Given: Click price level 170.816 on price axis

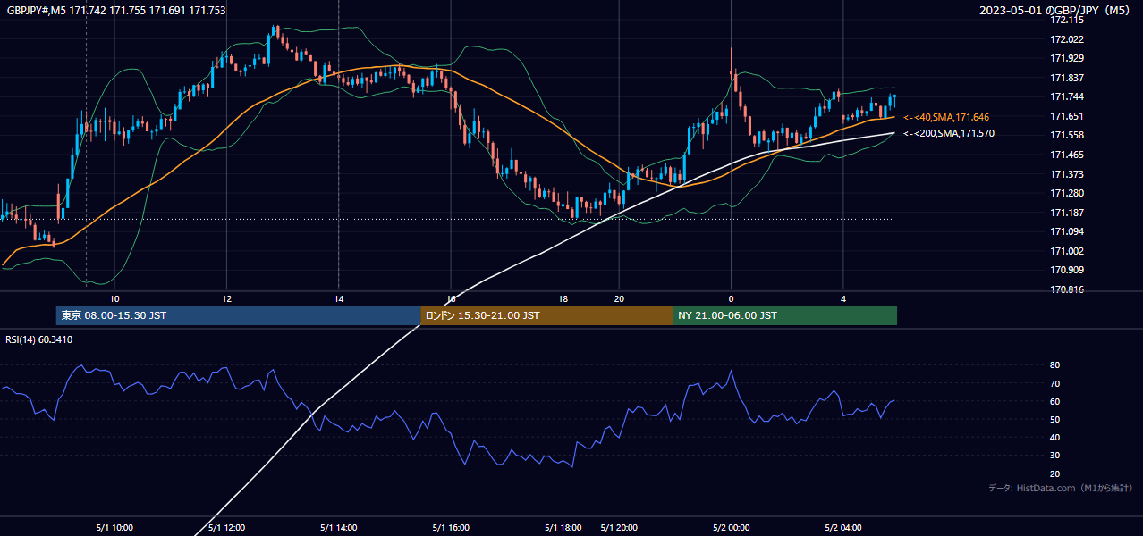Looking at the screenshot, I should 1068,289.
